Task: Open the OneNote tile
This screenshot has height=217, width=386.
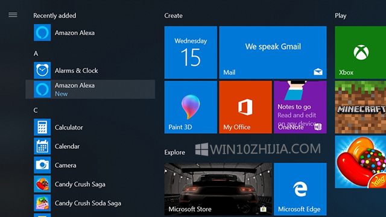Action: pos(300,107)
